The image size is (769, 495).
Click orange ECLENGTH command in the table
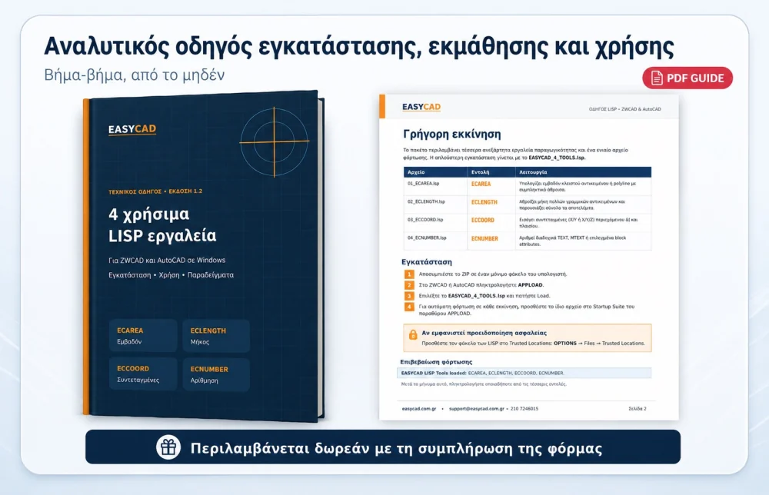[x=484, y=202]
